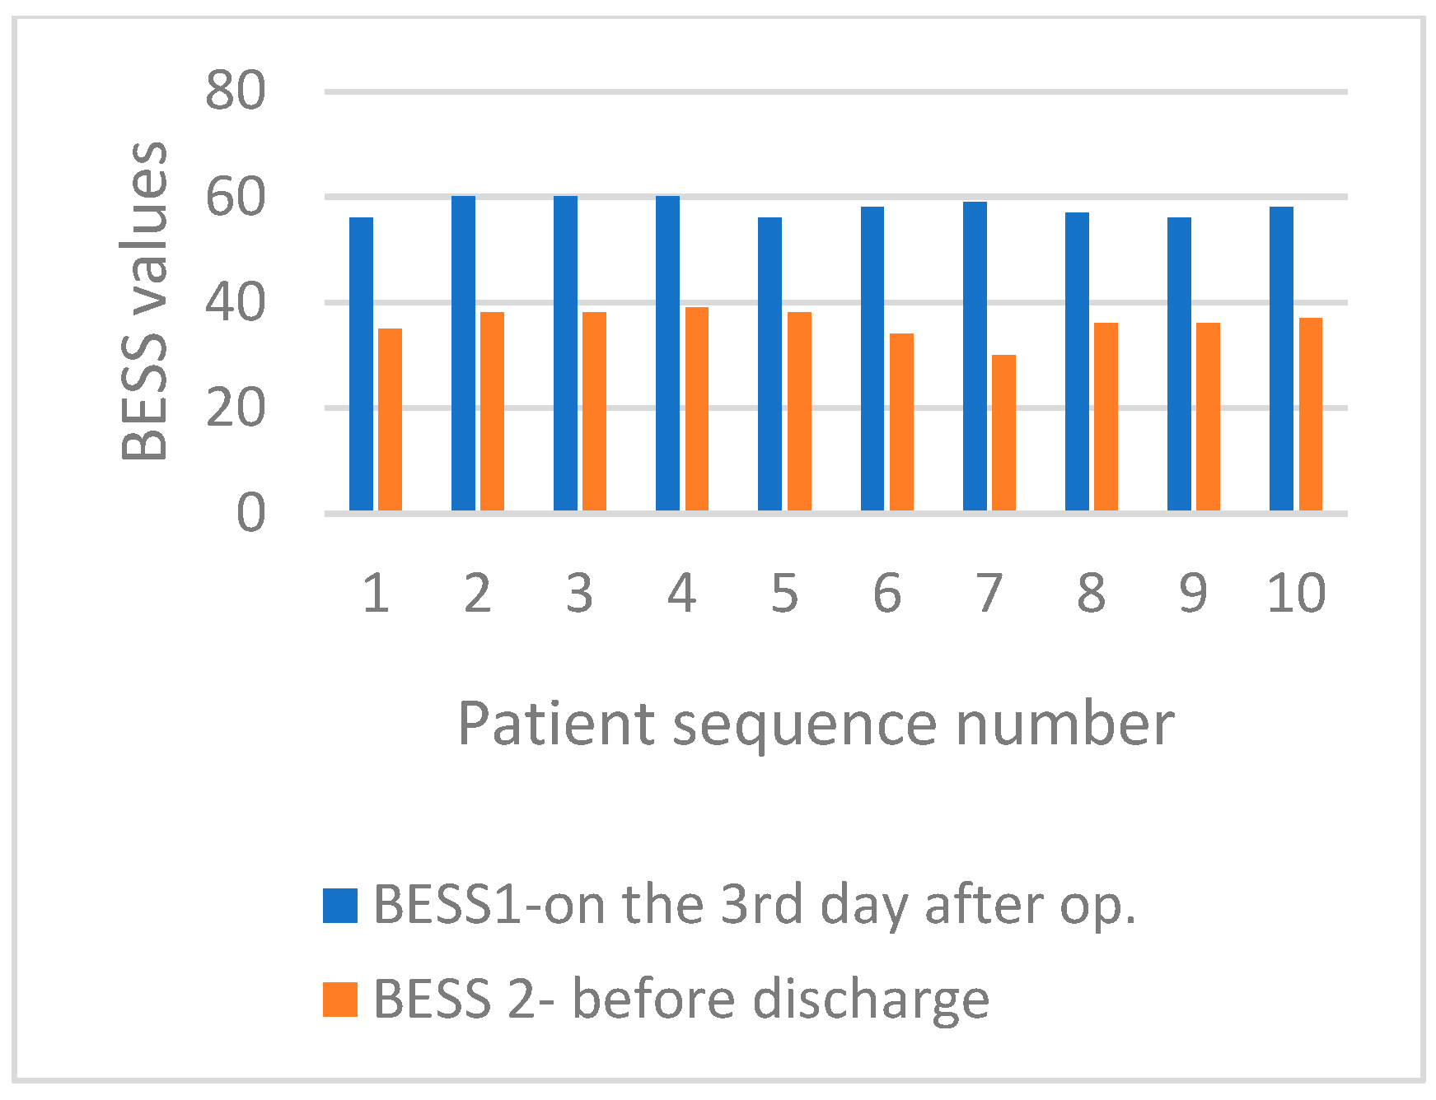Click the 0 label on vertical axis
Image resolution: width=1436 pixels, height=1100 pixels.
(x=251, y=513)
